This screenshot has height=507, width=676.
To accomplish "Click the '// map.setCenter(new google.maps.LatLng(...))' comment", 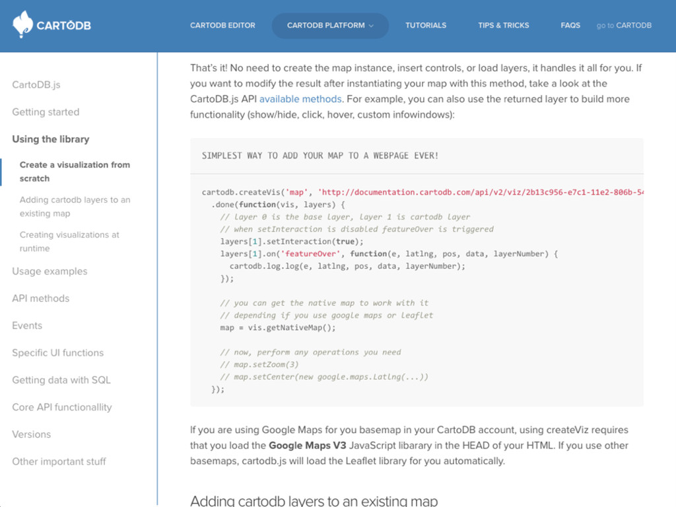I will tap(324, 377).
